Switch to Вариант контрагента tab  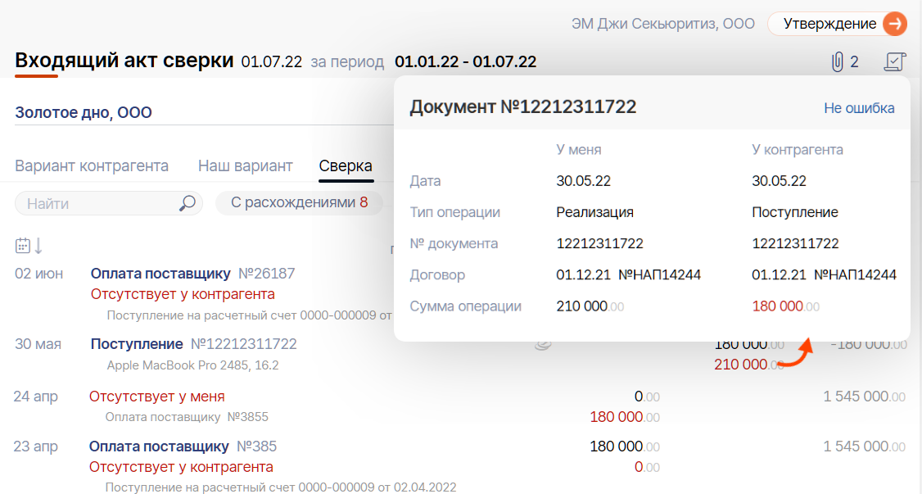point(92,166)
